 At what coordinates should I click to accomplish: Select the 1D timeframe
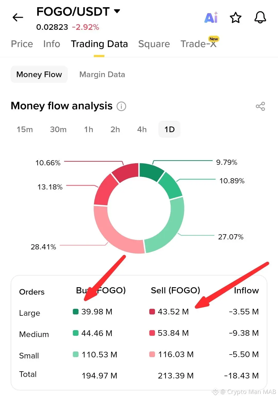point(169,129)
